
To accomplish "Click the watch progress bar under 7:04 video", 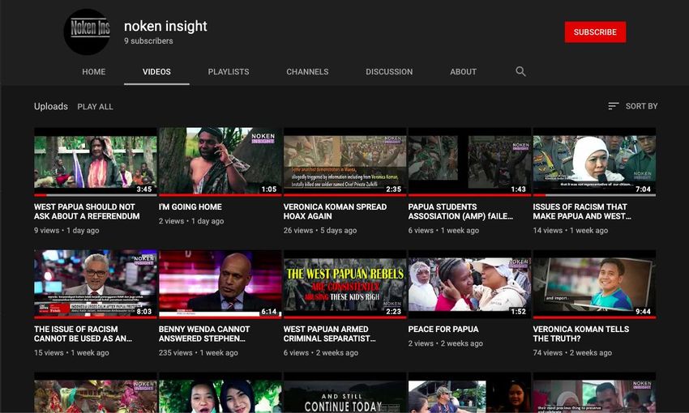I will click(594, 195).
